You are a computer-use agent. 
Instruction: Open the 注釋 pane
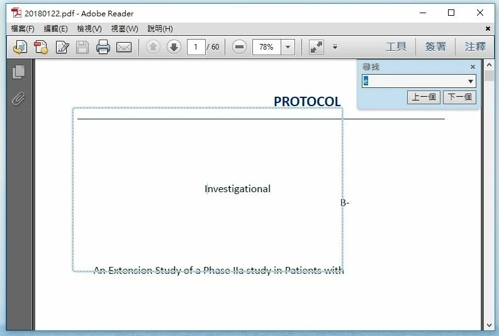[x=475, y=46]
